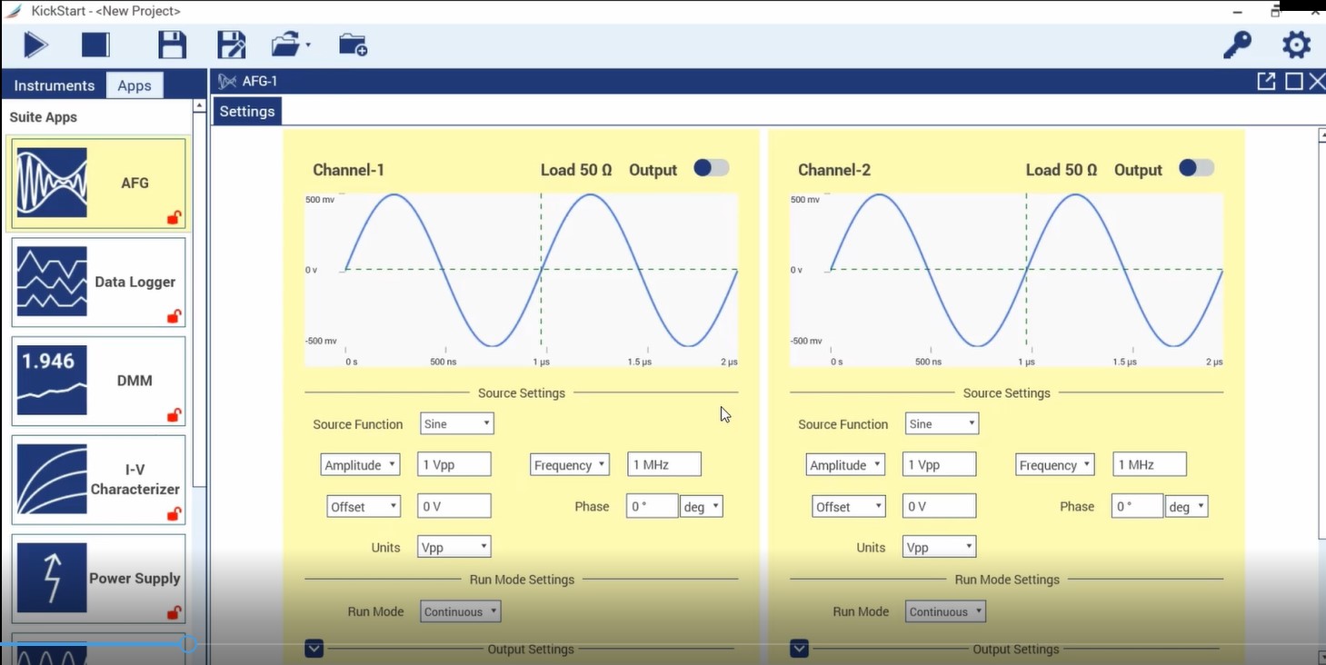Open Channel-1 Run Mode Continuous dropdown
Screen dimensions: 1326x665
click(x=460, y=611)
